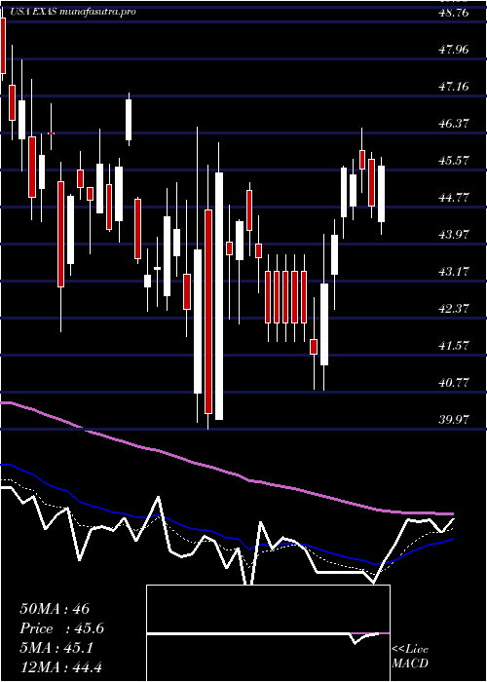Click the 42.37 price axis label

coord(455,309)
